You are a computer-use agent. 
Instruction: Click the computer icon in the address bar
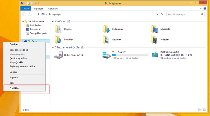coord(43,14)
